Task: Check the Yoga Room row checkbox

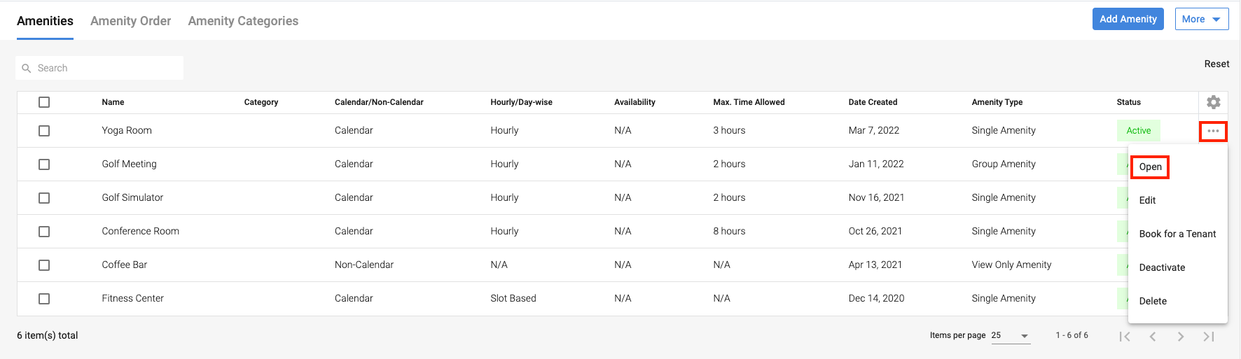Action: coord(44,131)
